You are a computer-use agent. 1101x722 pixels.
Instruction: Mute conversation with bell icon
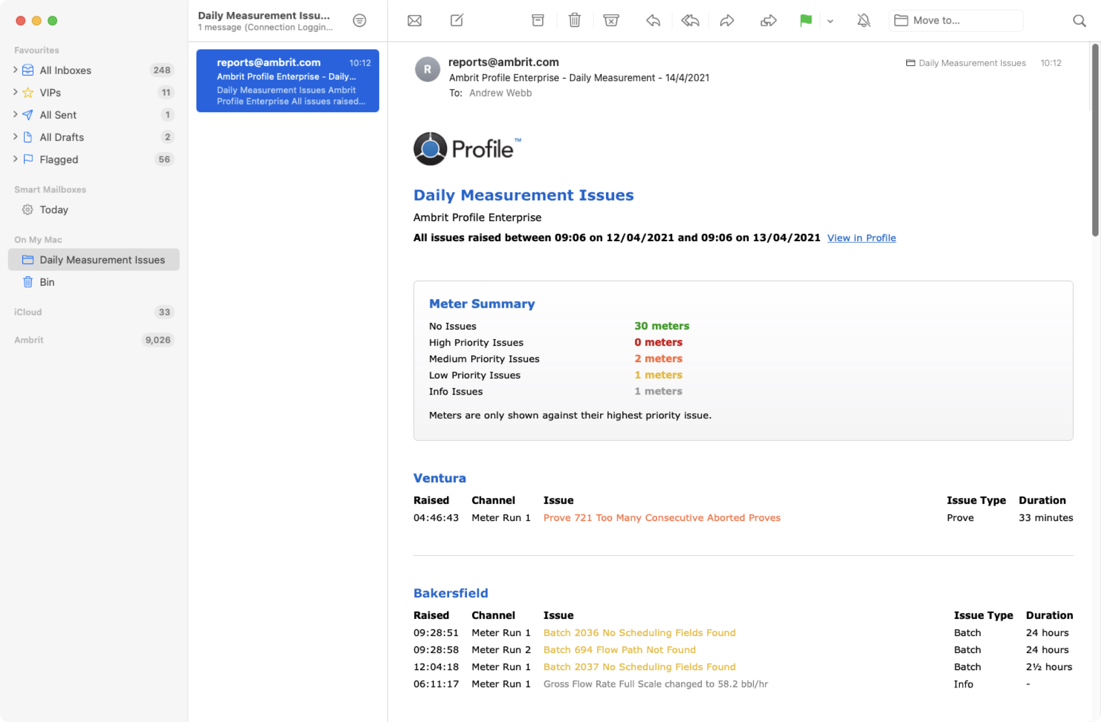(863, 20)
